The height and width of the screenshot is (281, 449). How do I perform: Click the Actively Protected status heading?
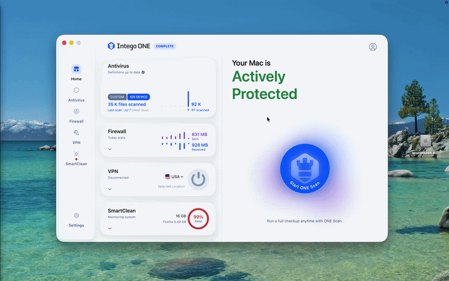264,85
